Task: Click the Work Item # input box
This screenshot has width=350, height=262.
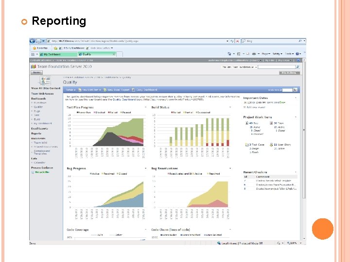Action: [x=287, y=90]
